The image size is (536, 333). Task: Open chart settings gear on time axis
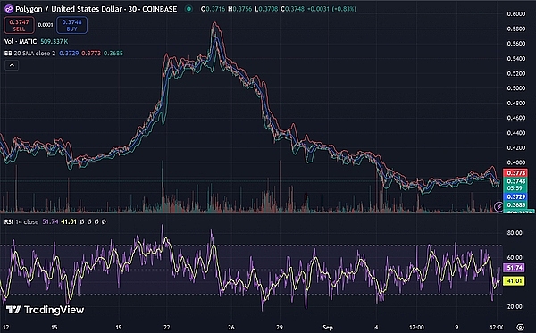[x=520, y=327]
